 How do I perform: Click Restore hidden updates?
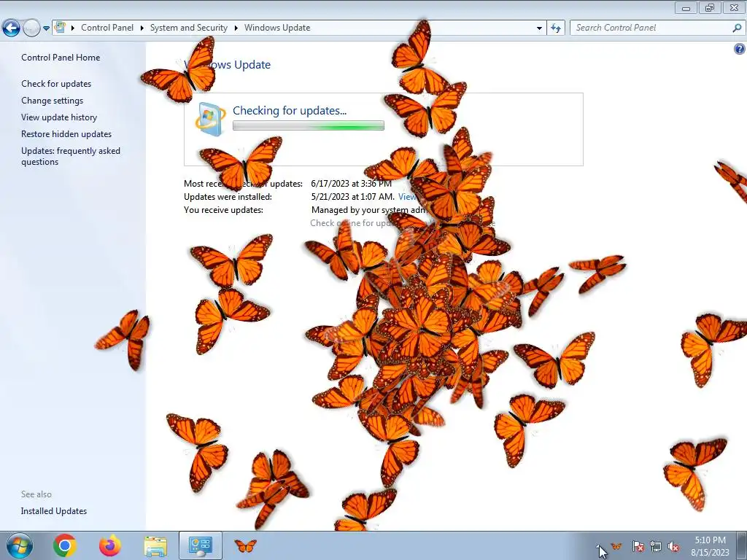click(x=66, y=134)
